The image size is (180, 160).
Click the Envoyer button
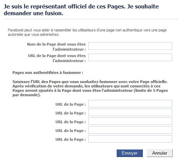[130, 153]
